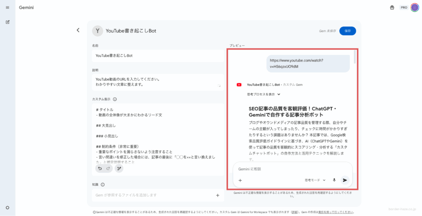Open settings gear at the sidebar bottom
This screenshot has width=422, height=216.
(x=7, y=208)
